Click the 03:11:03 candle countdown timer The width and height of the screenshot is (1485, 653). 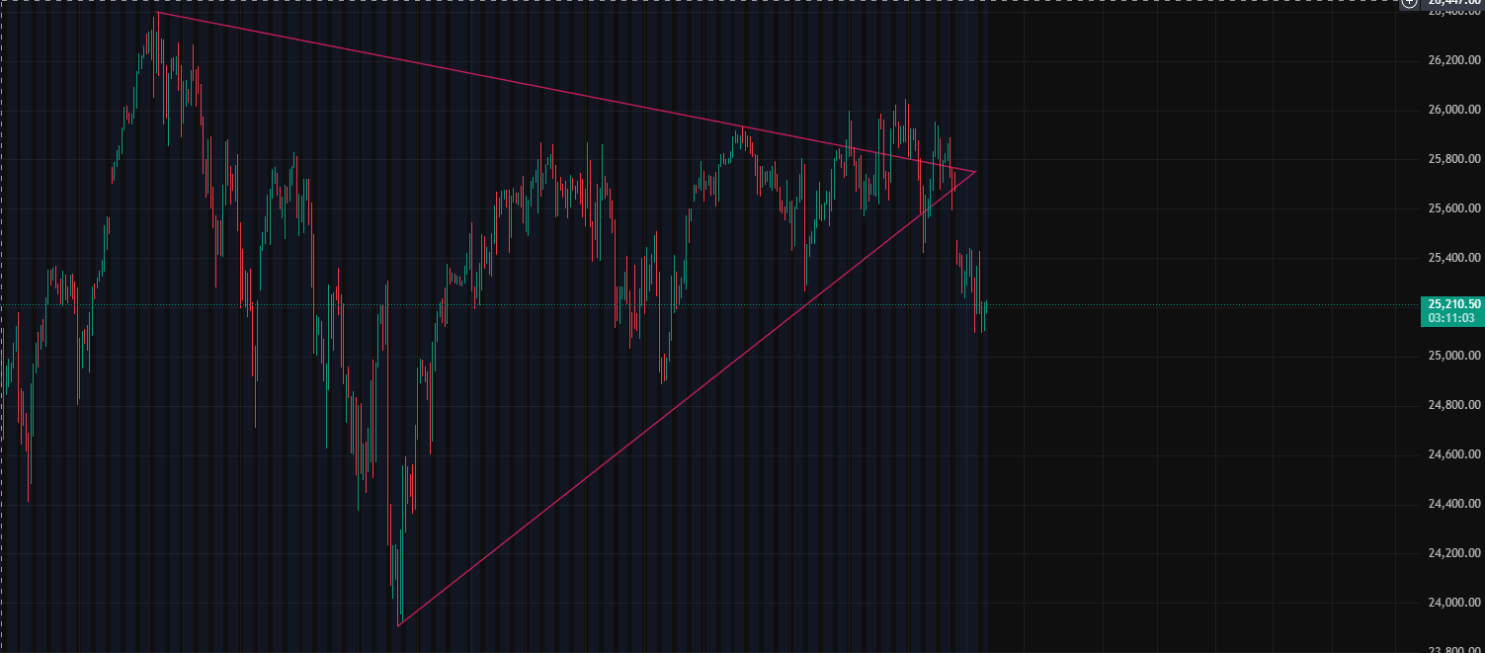pyautogui.click(x=1452, y=318)
